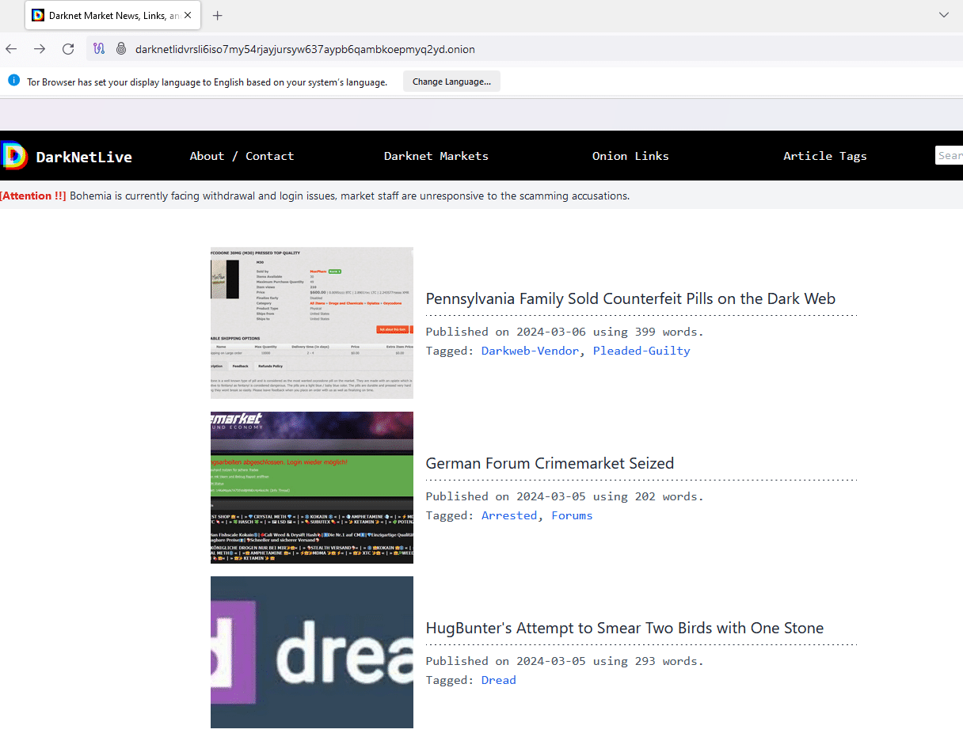The width and height of the screenshot is (963, 737).
Task: Open the Pleaded-Guilty tag link
Action: 641,350
